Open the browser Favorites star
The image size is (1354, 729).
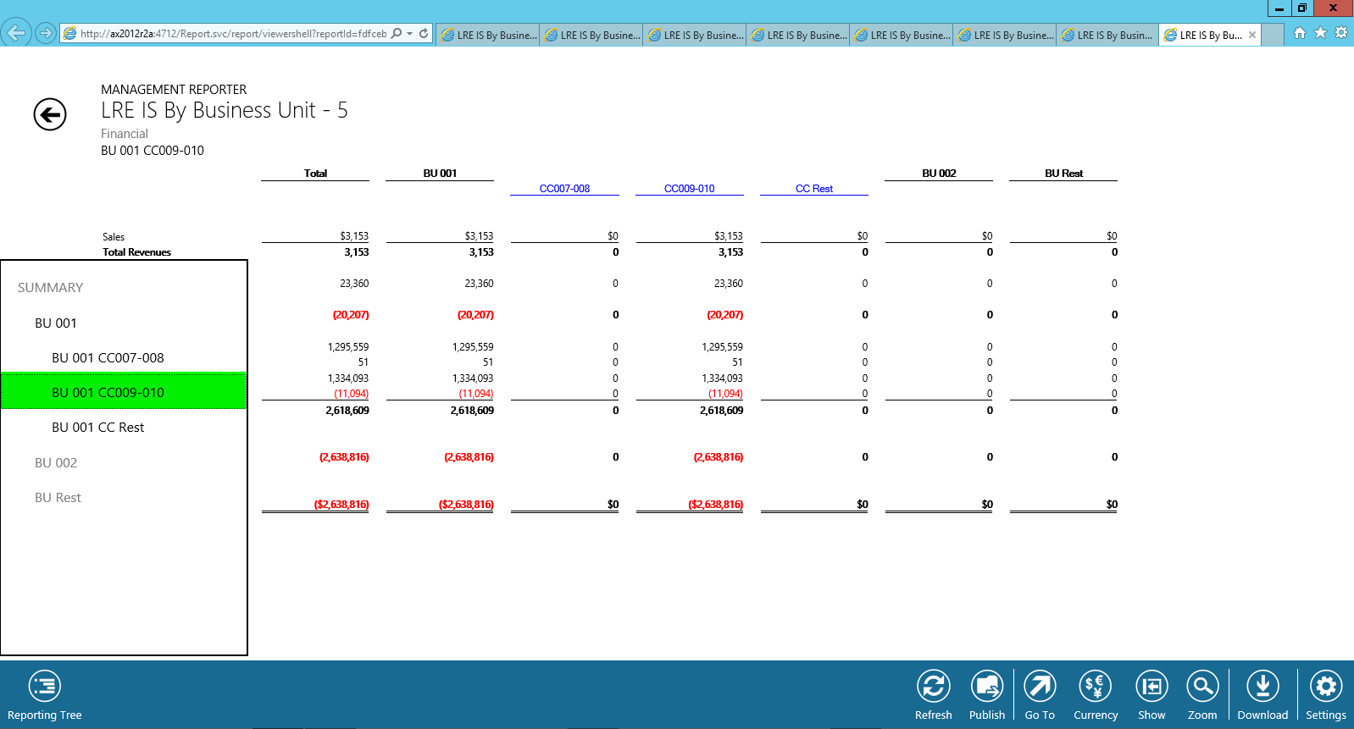[1320, 33]
